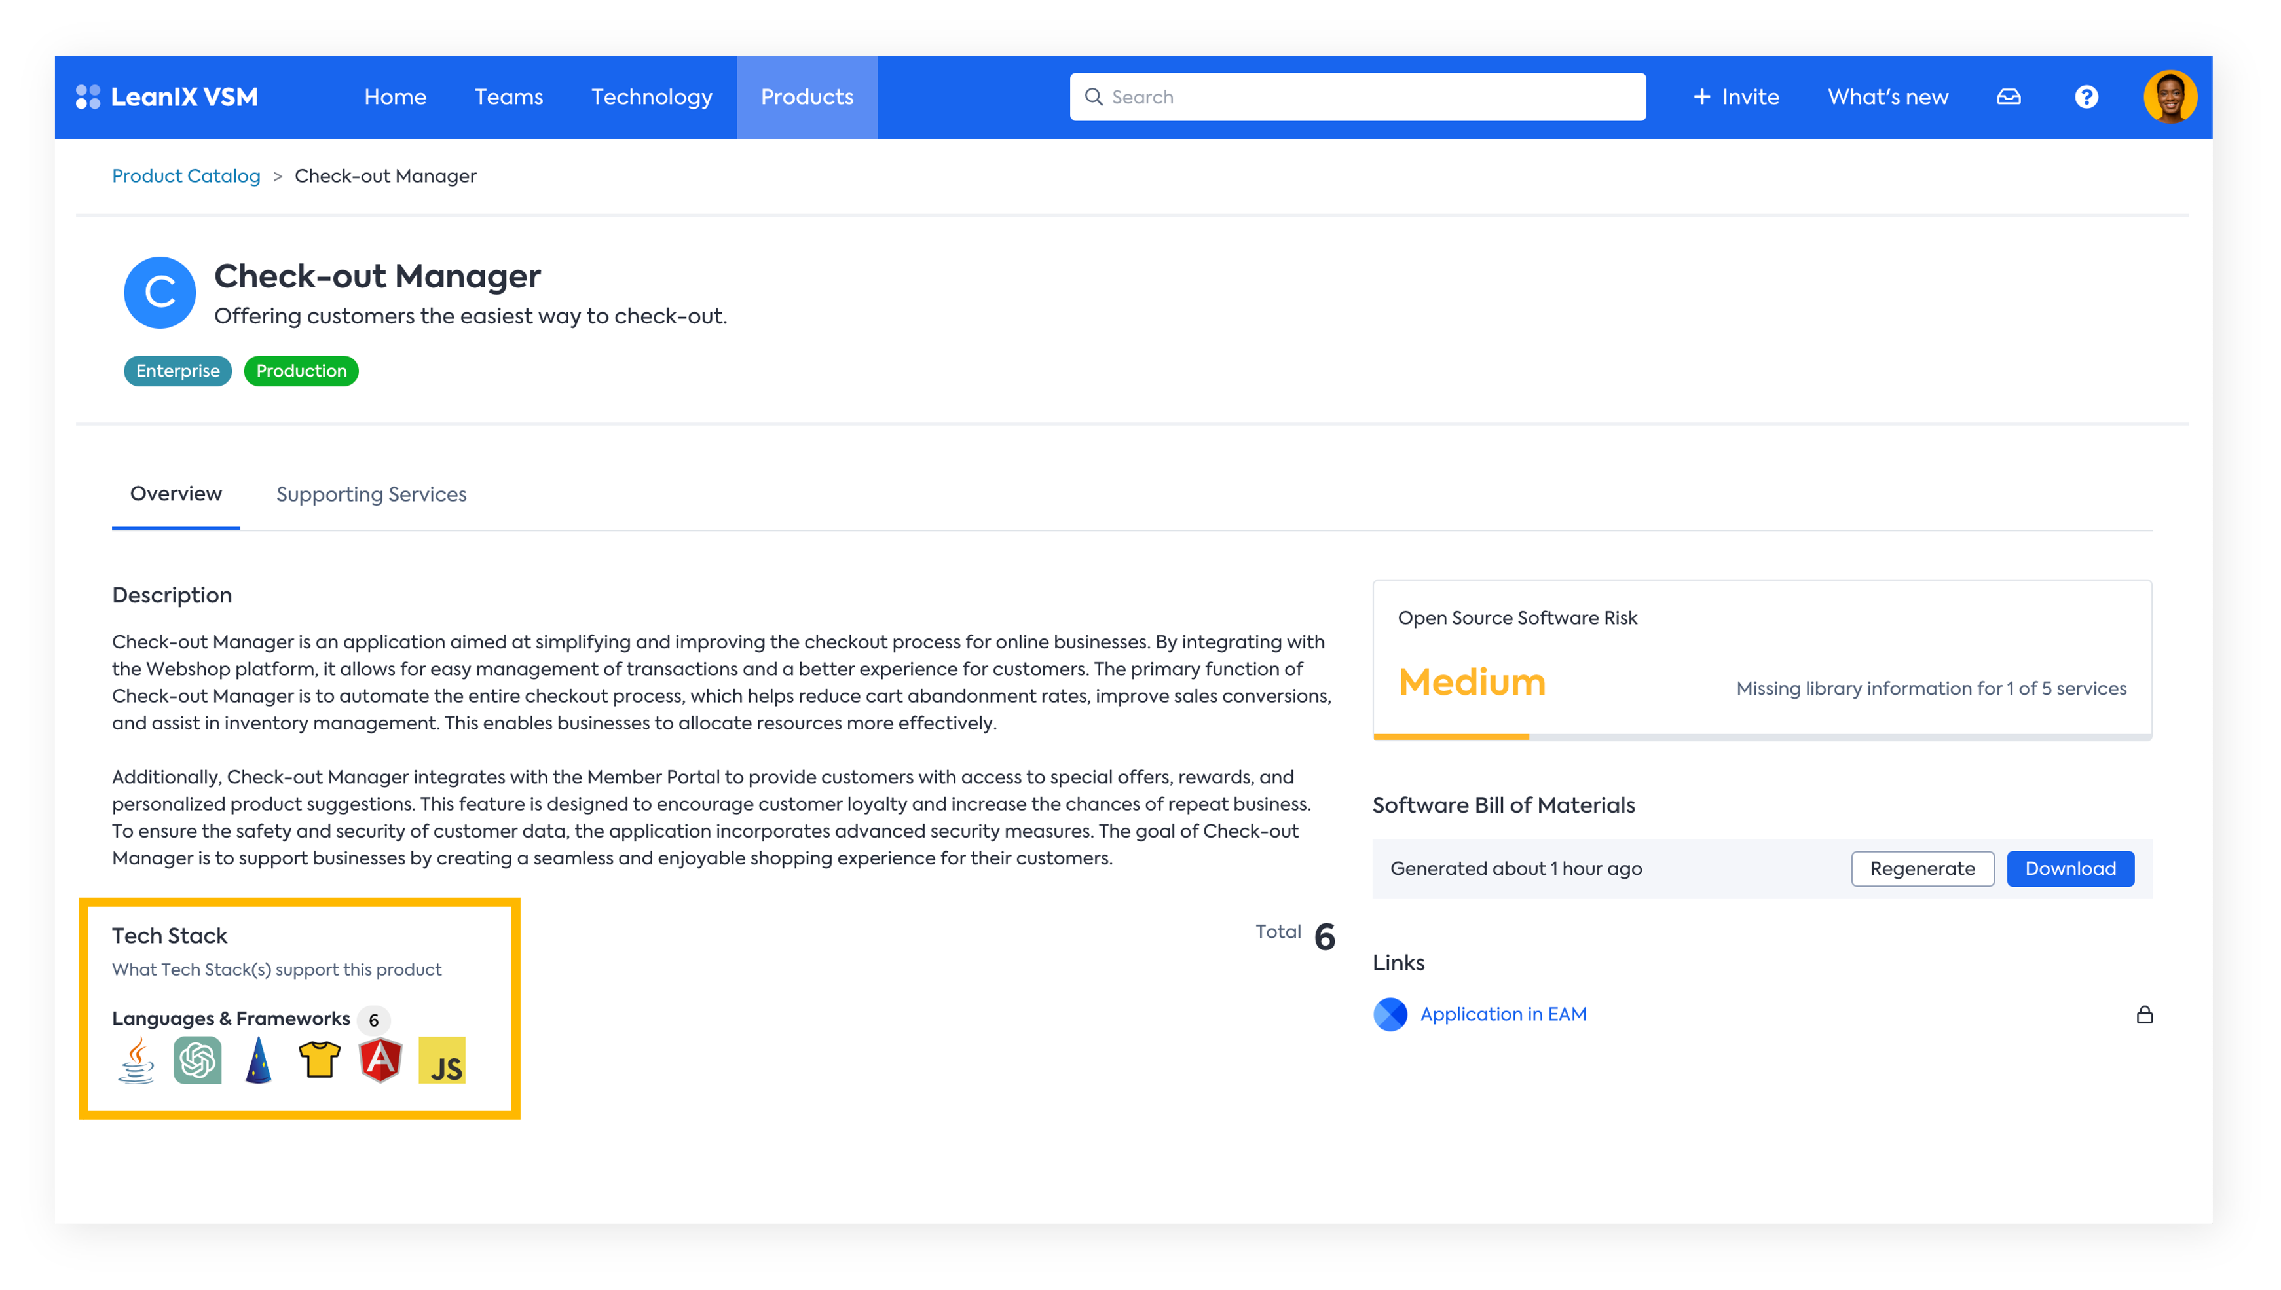
Task: Open What's new
Action: [x=1887, y=96]
